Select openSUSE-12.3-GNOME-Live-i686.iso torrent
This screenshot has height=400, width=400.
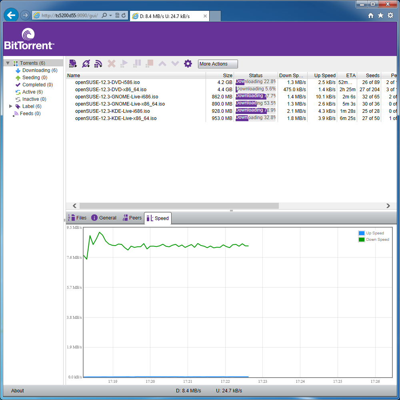tap(116, 97)
